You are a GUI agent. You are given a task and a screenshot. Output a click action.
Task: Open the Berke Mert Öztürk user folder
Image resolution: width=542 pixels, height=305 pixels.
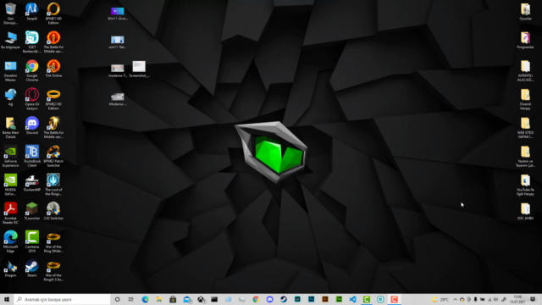pos(10,128)
